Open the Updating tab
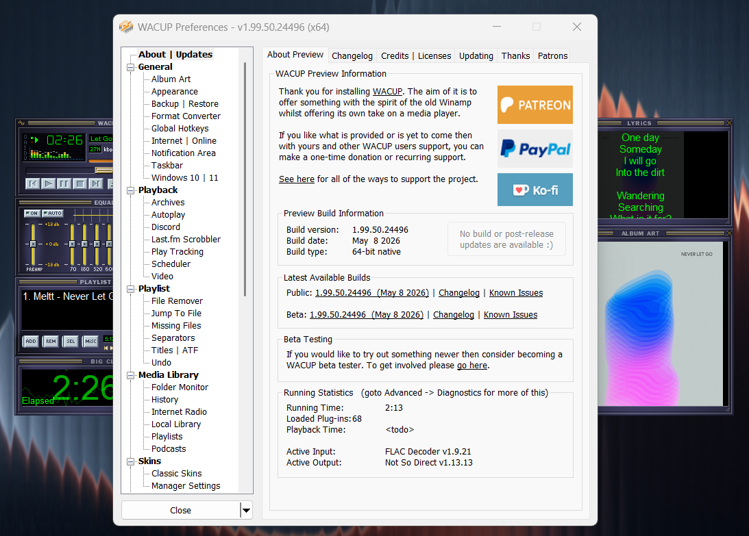The width and height of the screenshot is (749, 536). tap(476, 56)
